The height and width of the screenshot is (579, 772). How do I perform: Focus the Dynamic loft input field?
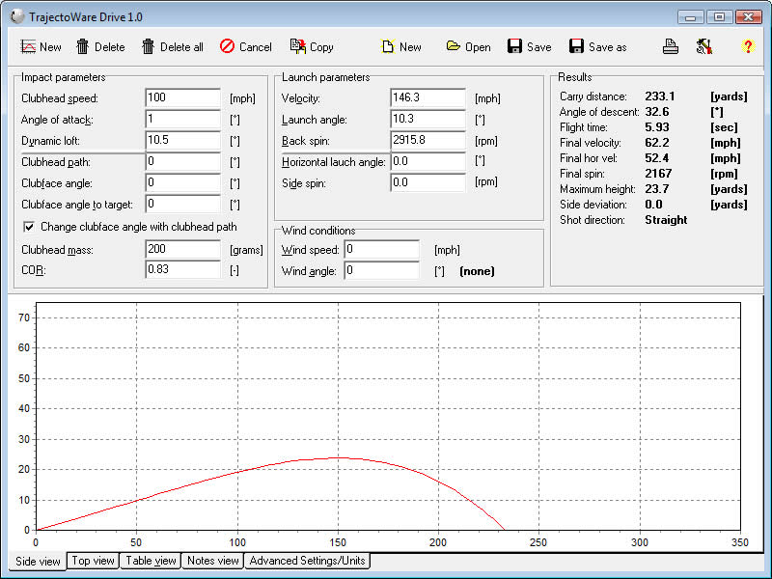(x=182, y=140)
